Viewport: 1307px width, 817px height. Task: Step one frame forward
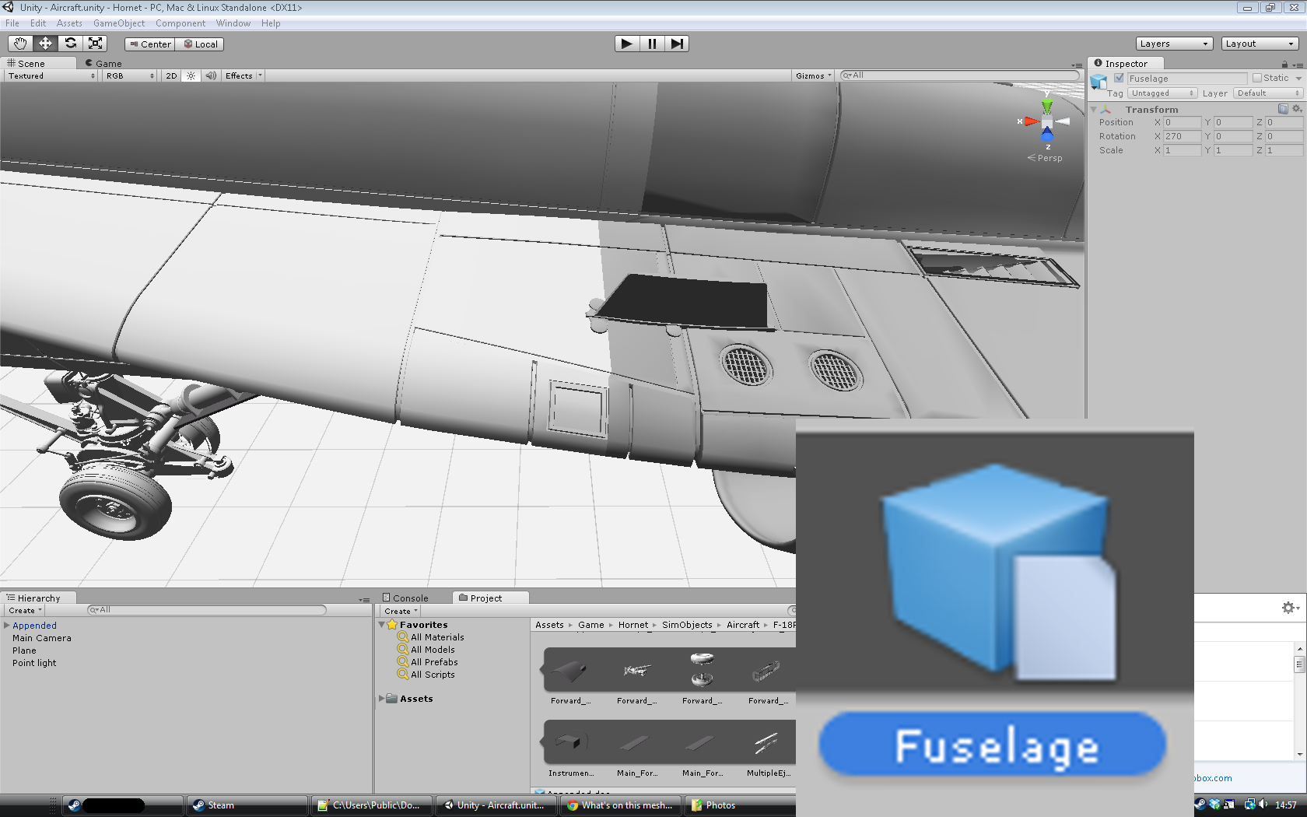(677, 44)
